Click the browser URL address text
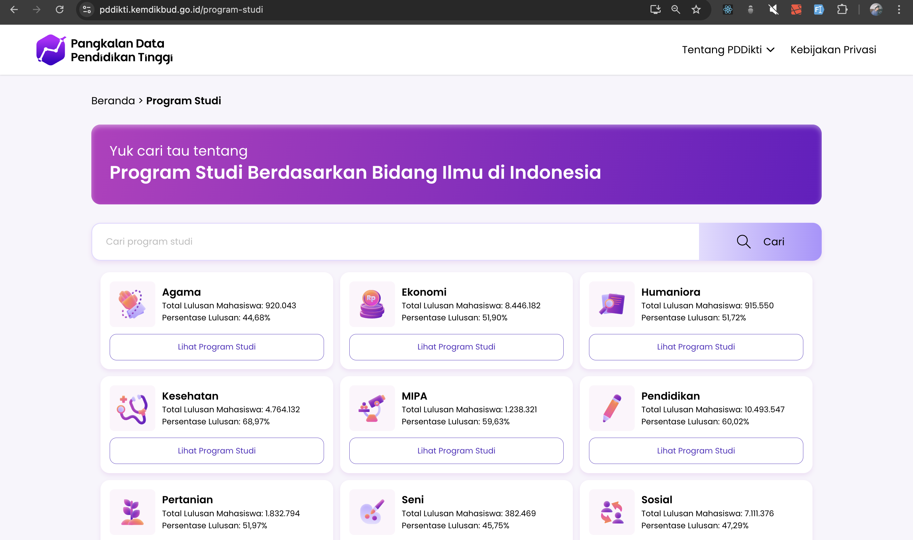 click(x=181, y=10)
